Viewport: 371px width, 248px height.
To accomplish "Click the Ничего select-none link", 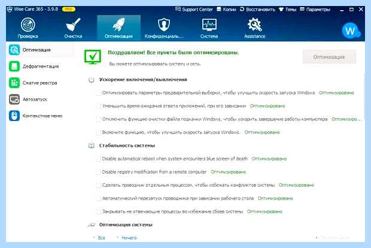I will (129, 238).
